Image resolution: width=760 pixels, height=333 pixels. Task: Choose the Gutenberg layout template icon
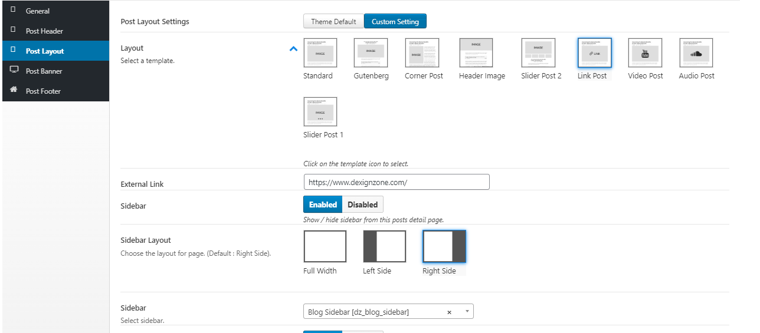pos(371,53)
